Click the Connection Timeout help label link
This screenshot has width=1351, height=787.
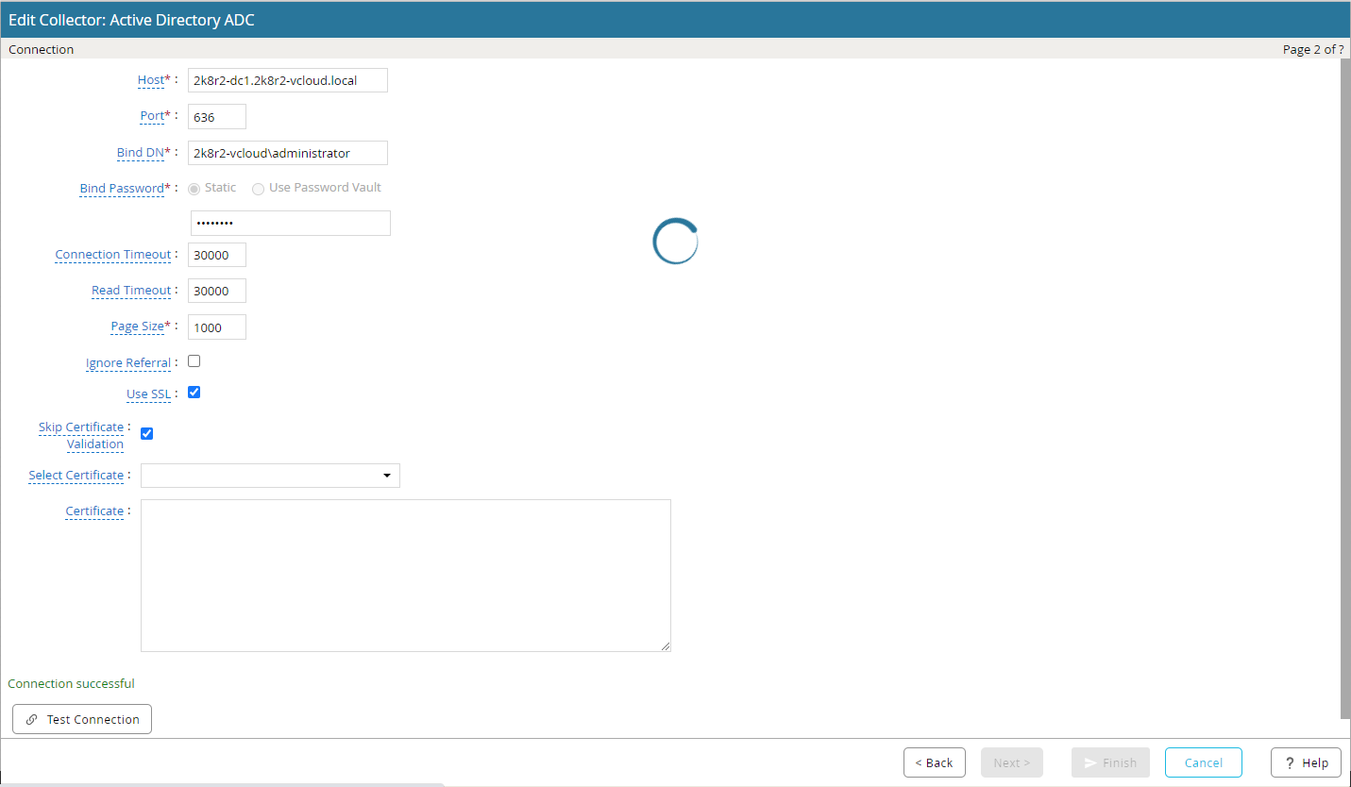coord(113,255)
